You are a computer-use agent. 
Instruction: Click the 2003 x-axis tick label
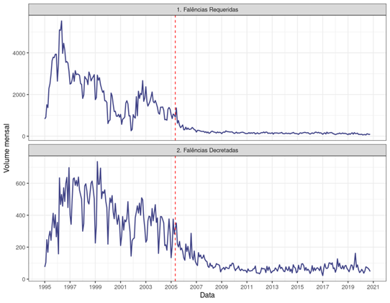(x=146, y=287)
